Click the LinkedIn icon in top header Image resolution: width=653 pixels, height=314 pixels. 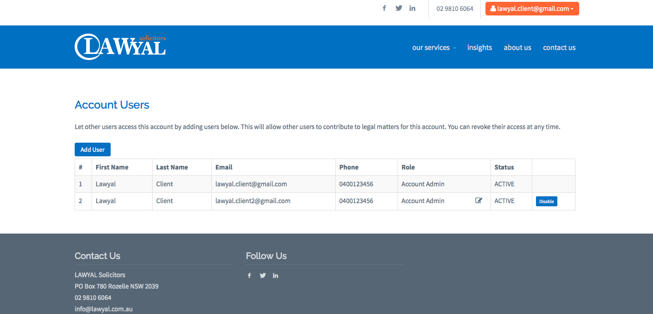(412, 8)
